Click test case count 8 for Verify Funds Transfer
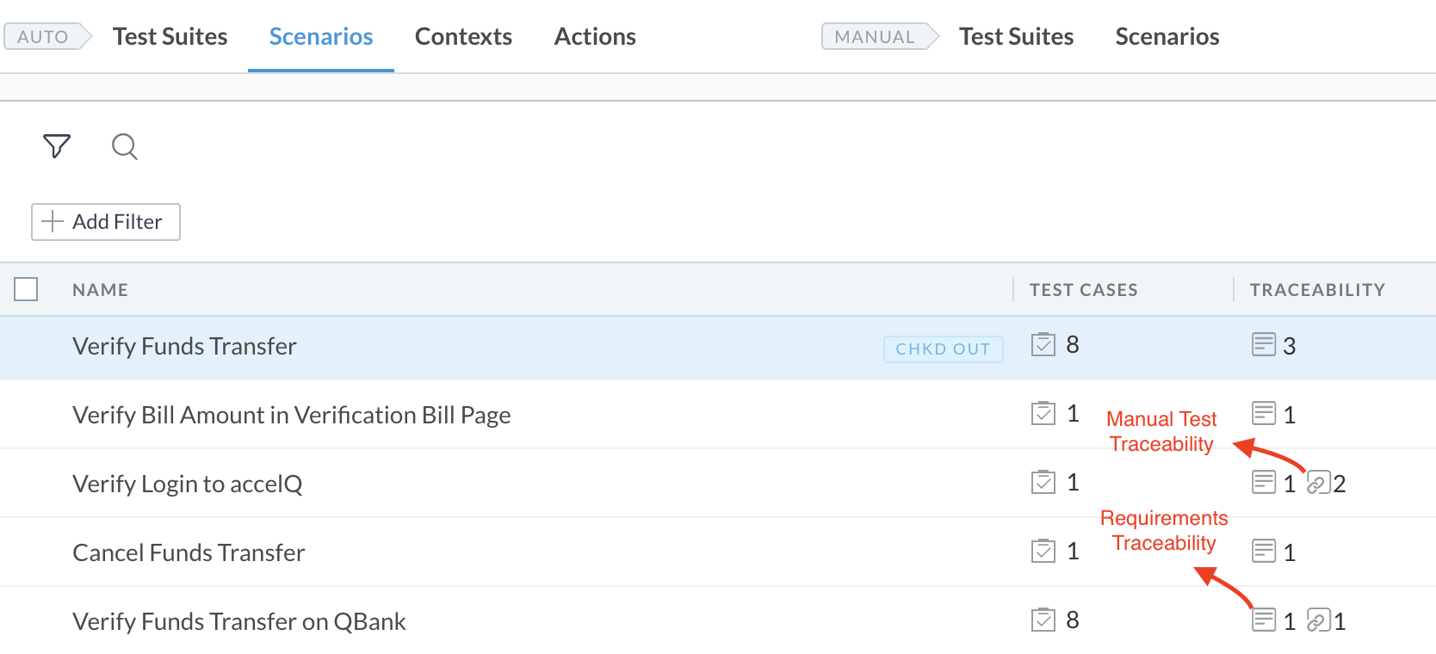This screenshot has width=1436, height=654. [x=1073, y=344]
